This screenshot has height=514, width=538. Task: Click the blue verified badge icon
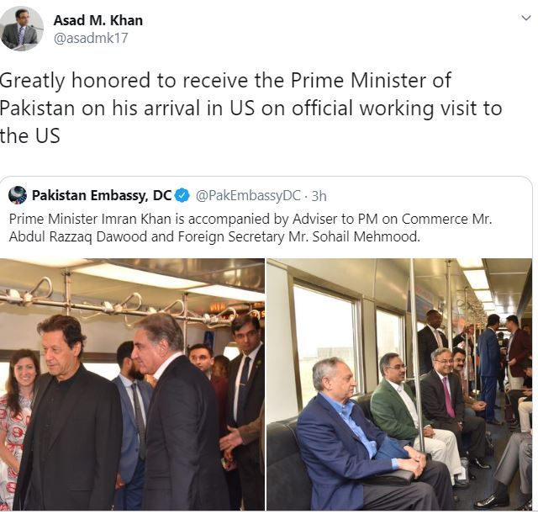click(182, 195)
